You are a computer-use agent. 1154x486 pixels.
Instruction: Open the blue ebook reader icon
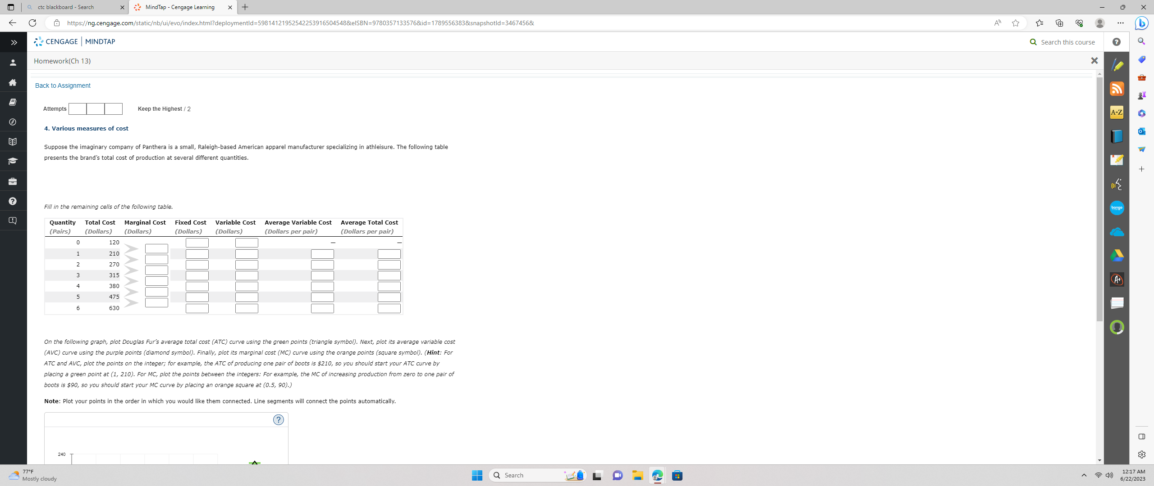tap(1117, 136)
